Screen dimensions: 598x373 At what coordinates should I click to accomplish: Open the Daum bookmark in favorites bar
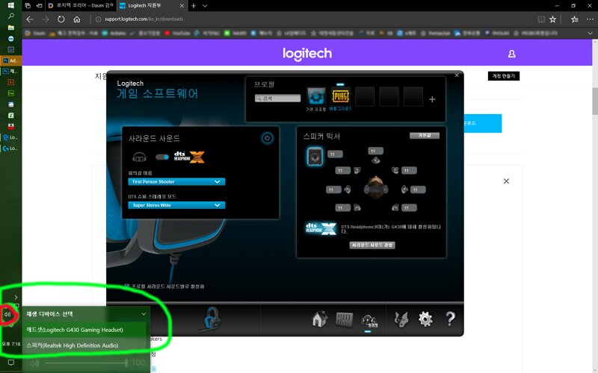(36, 33)
